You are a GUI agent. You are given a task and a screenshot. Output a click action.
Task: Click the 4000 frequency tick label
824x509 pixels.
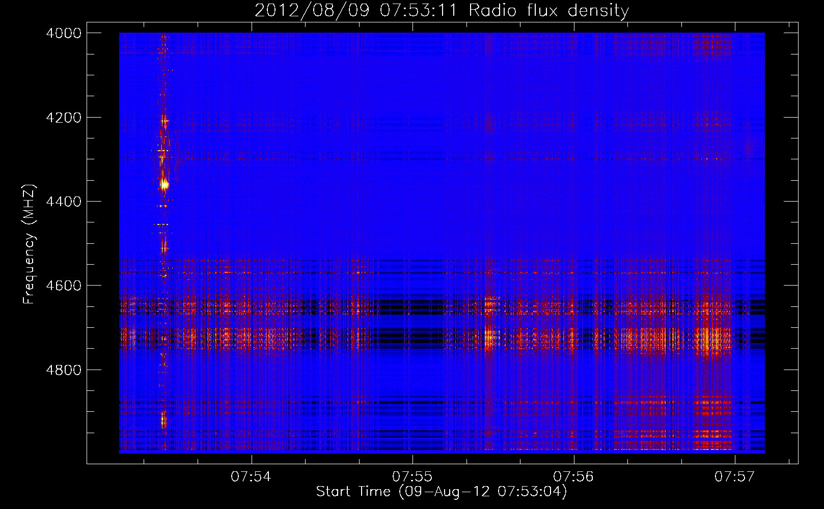pyautogui.click(x=64, y=33)
